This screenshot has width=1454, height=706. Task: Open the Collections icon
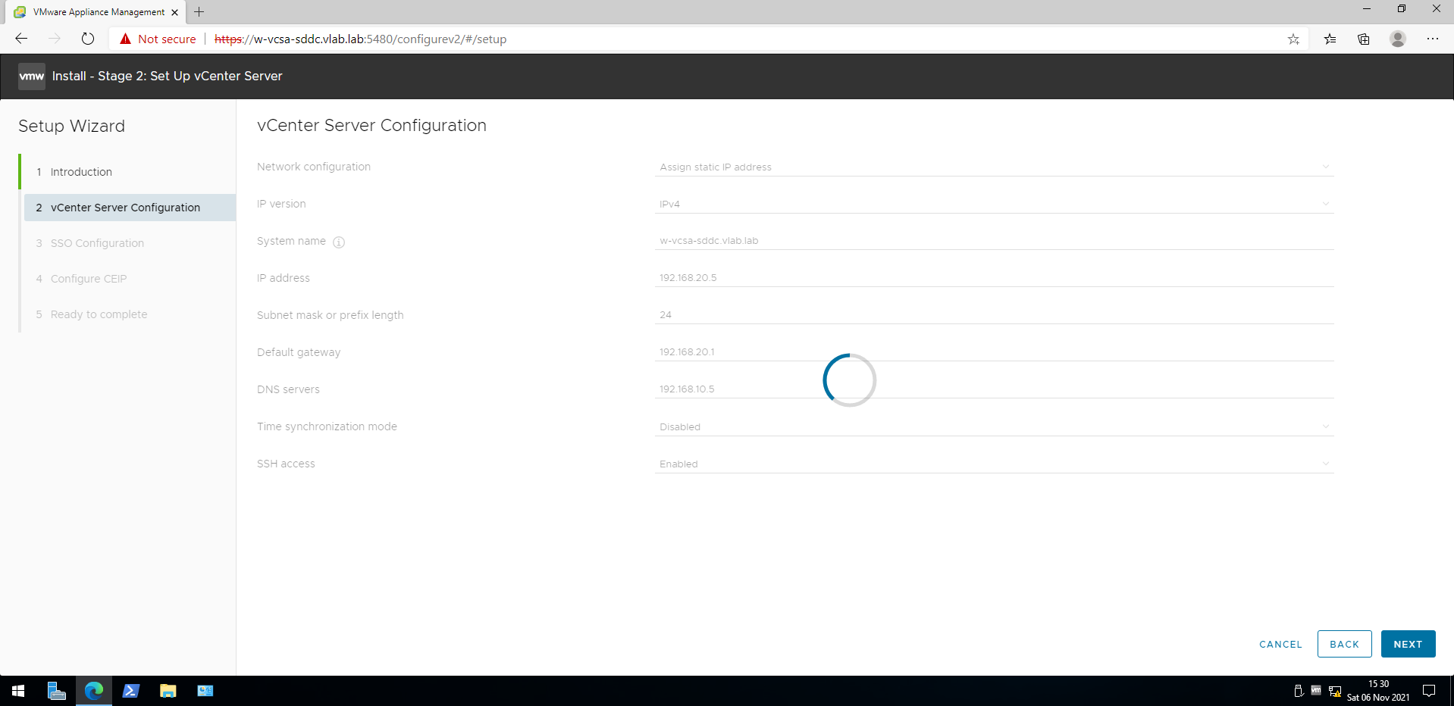pyautogui.click(x=1364, y=39)
